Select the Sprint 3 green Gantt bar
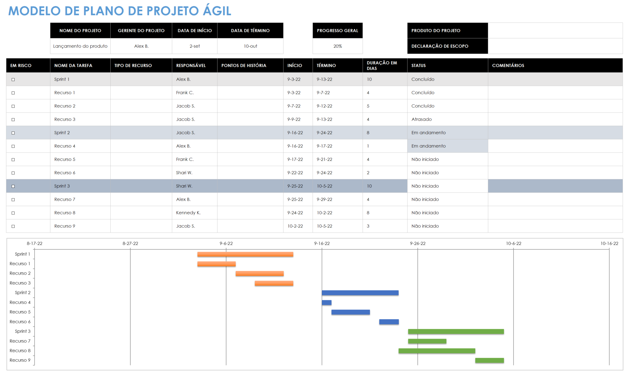The height and width of the screenshot is (372, 628). tap(456, 332)
